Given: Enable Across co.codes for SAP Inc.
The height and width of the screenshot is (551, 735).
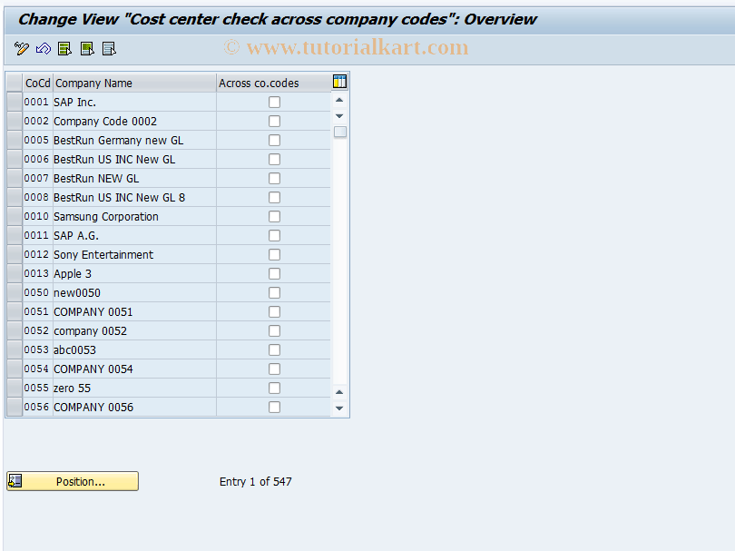Looking at the screenshot, I should click(274, 102).
